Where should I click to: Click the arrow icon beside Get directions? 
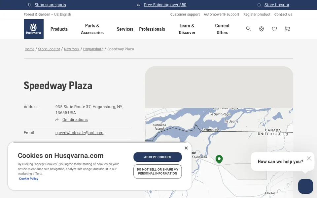[x=57, y=120]
